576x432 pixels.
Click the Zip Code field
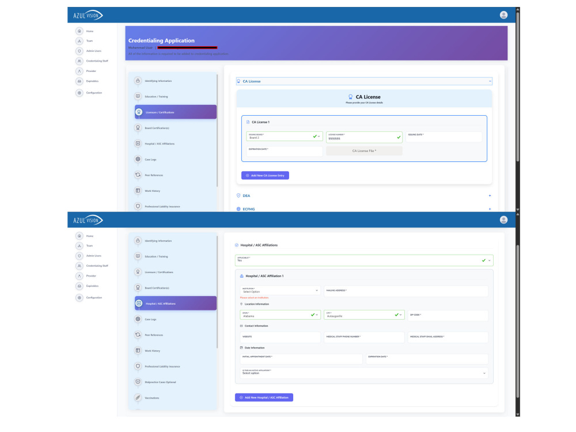coord(448,315)
